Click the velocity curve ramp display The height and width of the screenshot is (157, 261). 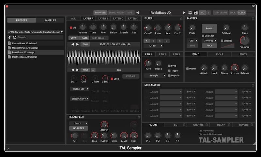point(227,46)
